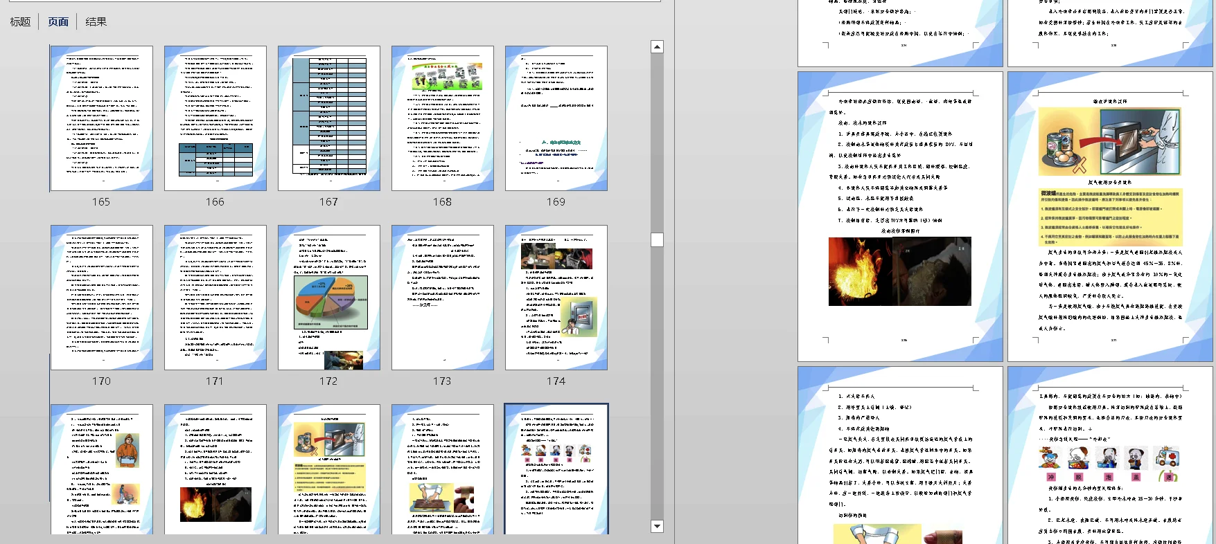Open the 结果 tab
The height and width of the screenshot is (544, 1216).
[x=96, y=21]
